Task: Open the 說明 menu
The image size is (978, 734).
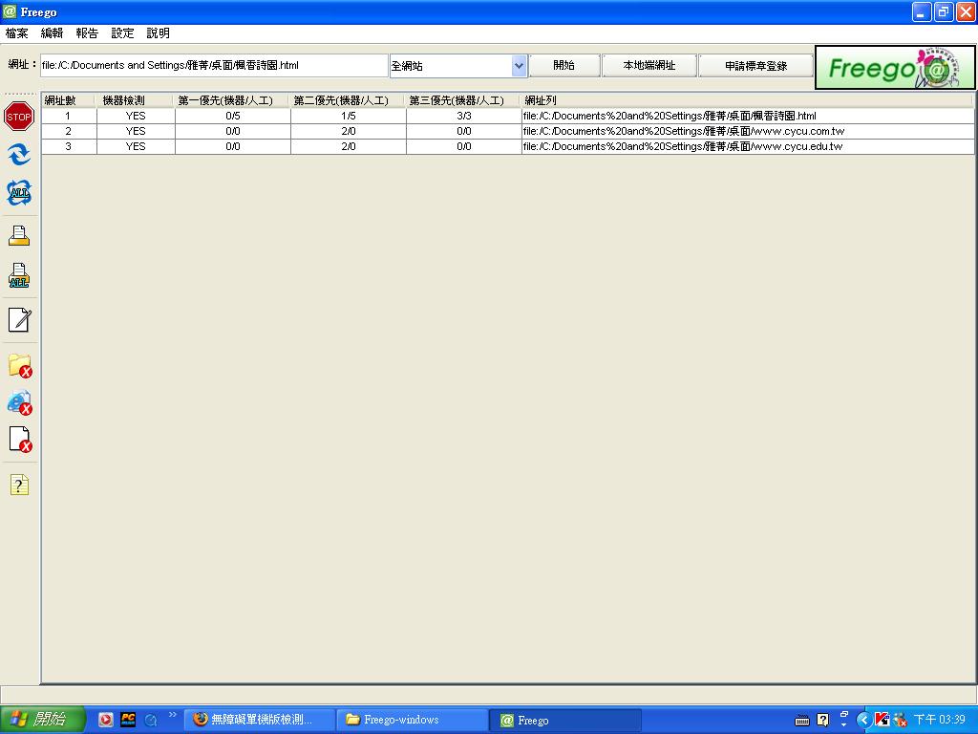Action: coord(158,33)
